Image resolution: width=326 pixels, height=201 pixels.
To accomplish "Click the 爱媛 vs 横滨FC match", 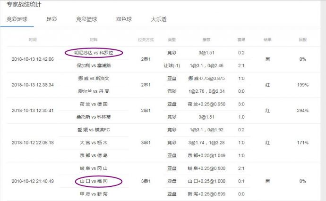I will pos(94,130).
